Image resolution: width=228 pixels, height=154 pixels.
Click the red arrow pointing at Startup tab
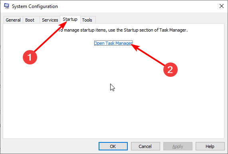point(50,37)
